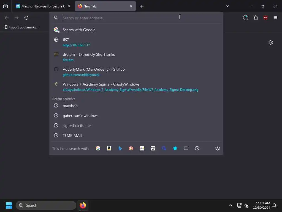Click the magnifier icon in address bar
The width and height of the screenshot is (282, 212).
coord(56,18)
